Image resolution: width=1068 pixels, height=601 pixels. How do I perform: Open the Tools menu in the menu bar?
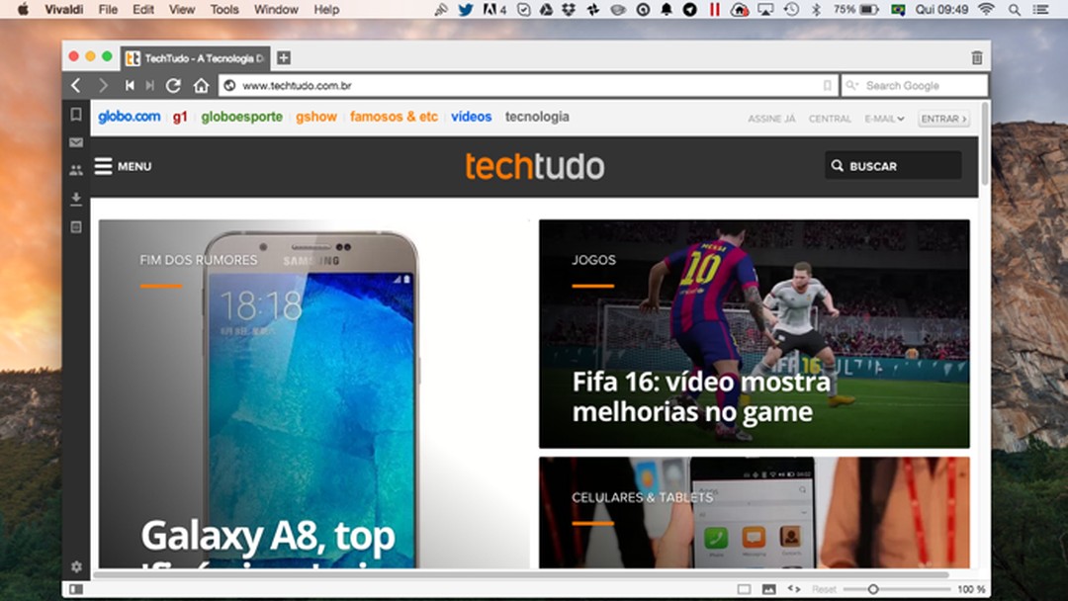click(x=223, y=10)
